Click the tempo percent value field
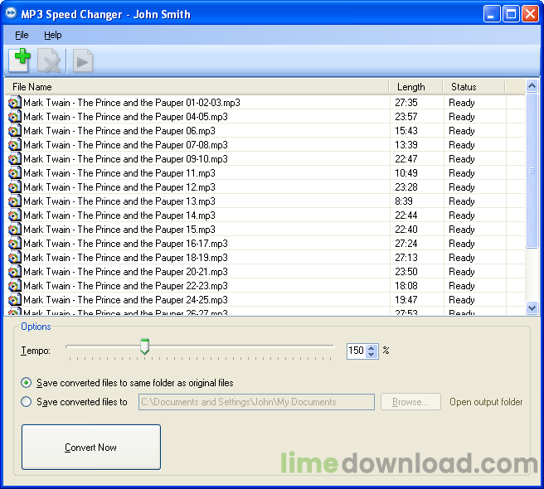Screen dimensions: 544x489 [x=357, y=351]
